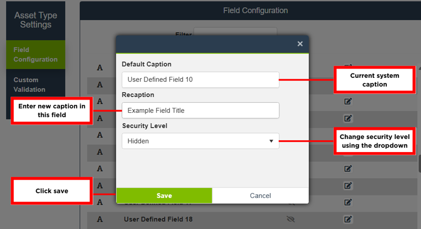The image size is (421, 229).
Task: Click edit icon in the User Defined Field 17 row
Action: (x=348, y=202)
